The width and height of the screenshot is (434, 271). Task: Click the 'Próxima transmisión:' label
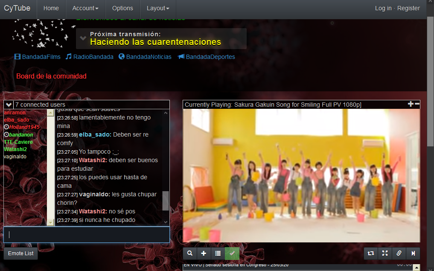pos(125,34)
